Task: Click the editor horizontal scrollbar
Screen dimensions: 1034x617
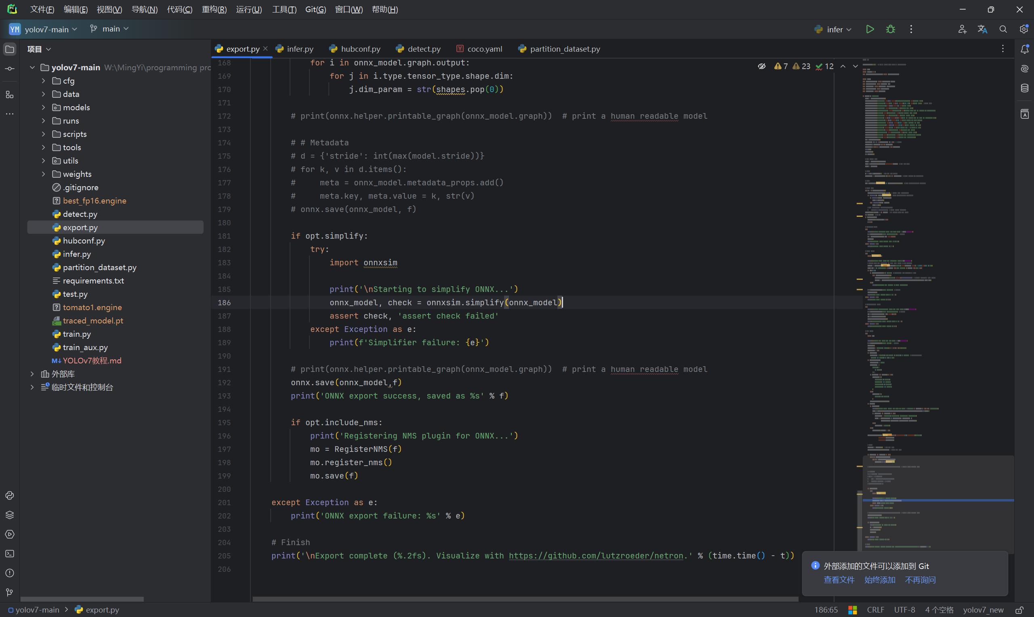Action: tap(525, 599)
